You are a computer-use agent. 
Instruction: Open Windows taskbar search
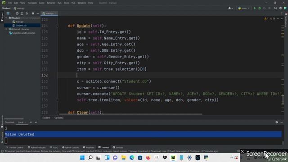[x=90, y=157]
